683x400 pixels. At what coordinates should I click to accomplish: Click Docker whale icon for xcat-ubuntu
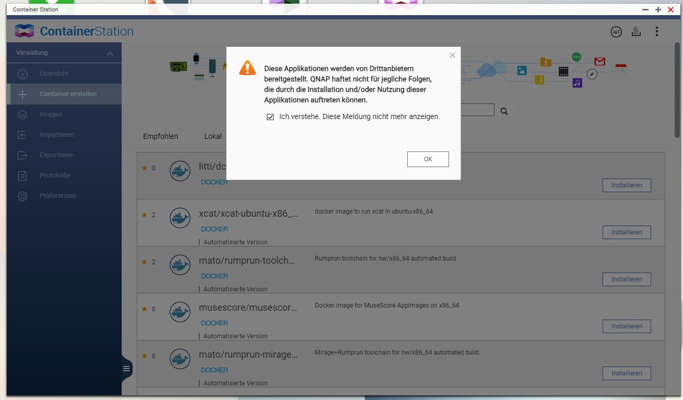point(180,218)
